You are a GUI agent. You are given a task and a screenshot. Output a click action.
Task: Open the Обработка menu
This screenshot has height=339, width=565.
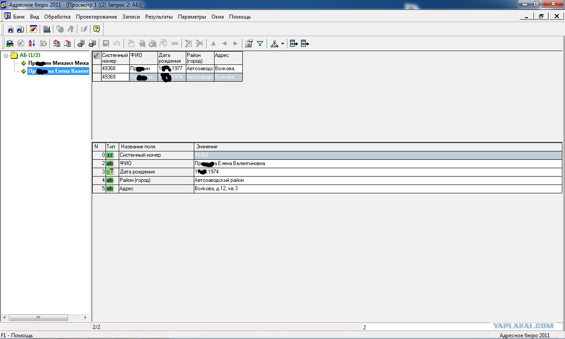point(57,17)
